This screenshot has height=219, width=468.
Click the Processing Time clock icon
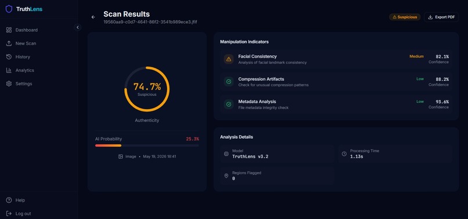[x=344, y=154]
